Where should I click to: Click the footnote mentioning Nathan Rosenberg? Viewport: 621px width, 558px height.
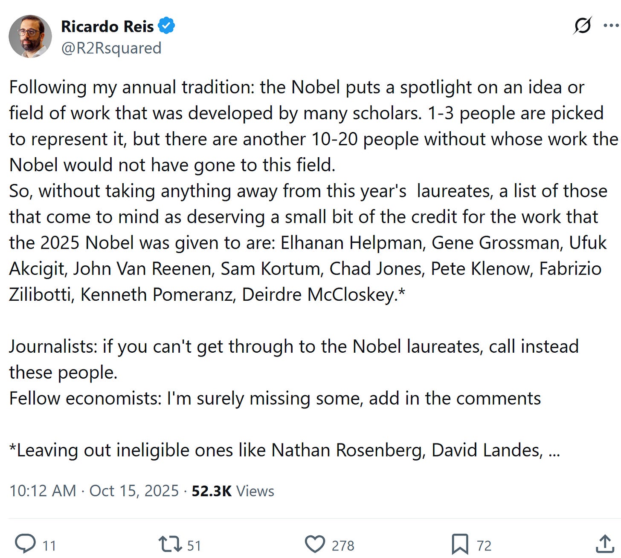click(x=284, y=450)
